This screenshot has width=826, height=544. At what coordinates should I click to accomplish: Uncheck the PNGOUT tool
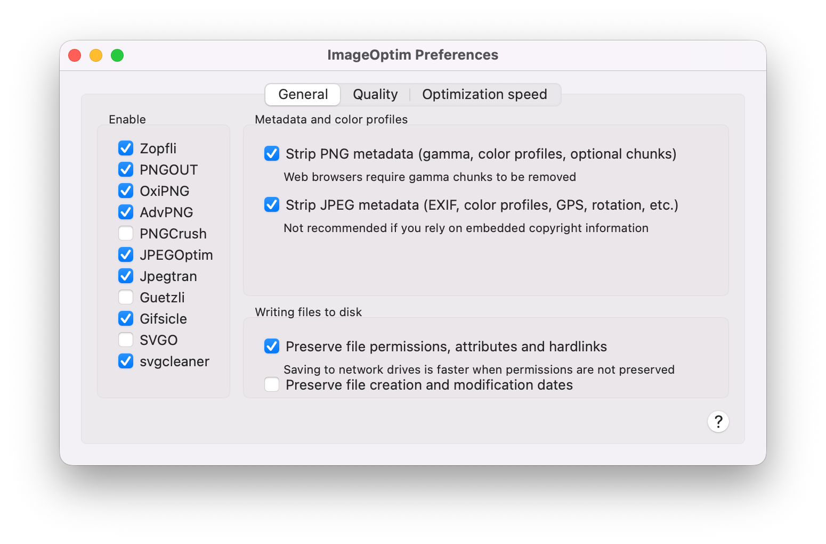tap(126, 169)
